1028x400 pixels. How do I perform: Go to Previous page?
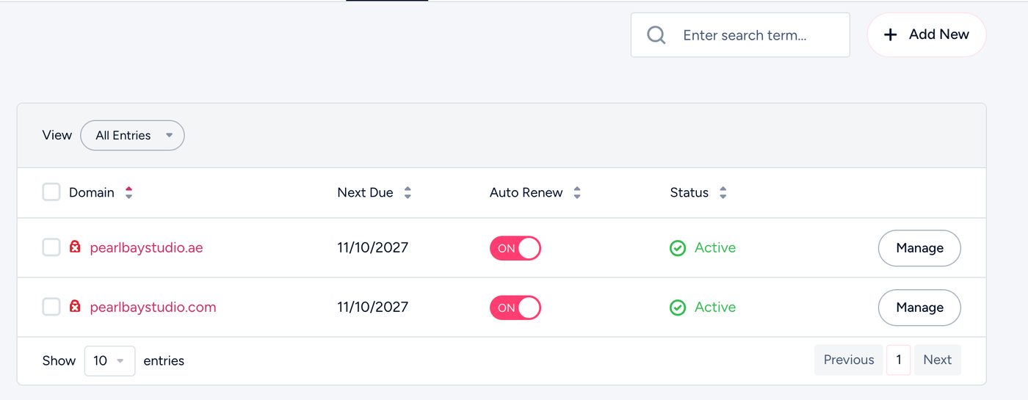coord(849,360)
